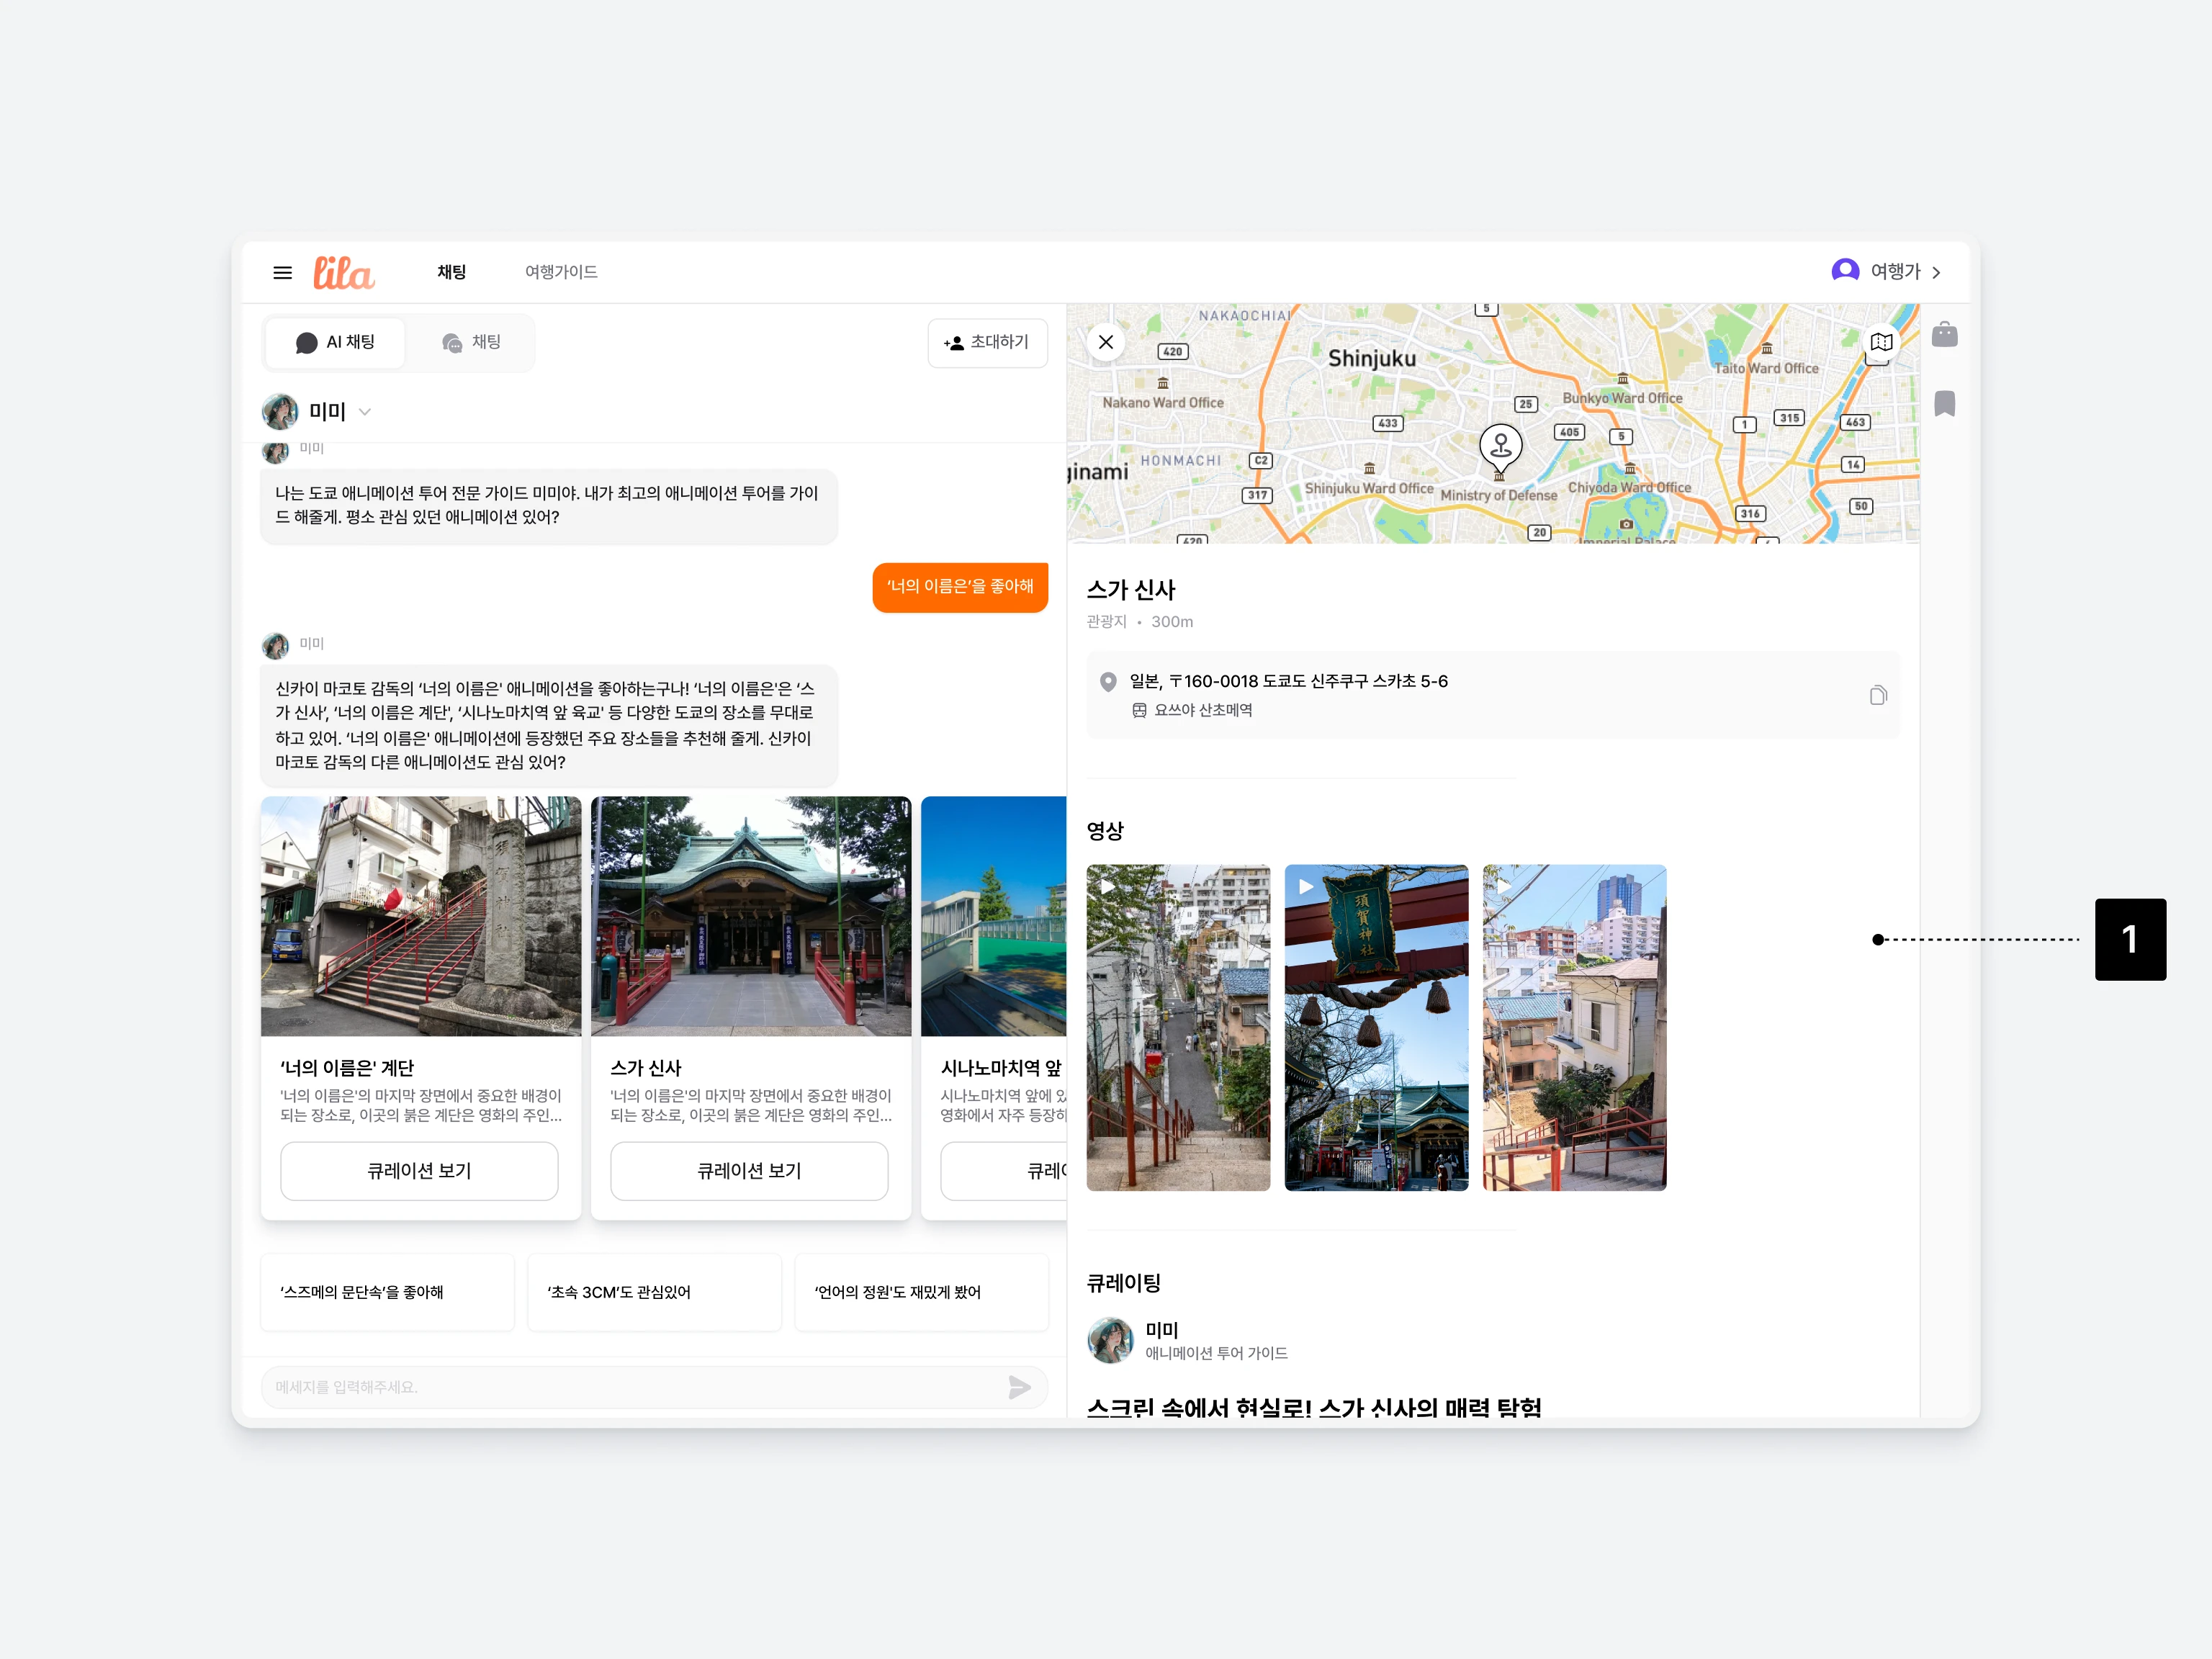Click 큐레이션 보기 under '너의 이름은' 계단
The width and height of the screenshot is (2212, 1659).
419,1171
